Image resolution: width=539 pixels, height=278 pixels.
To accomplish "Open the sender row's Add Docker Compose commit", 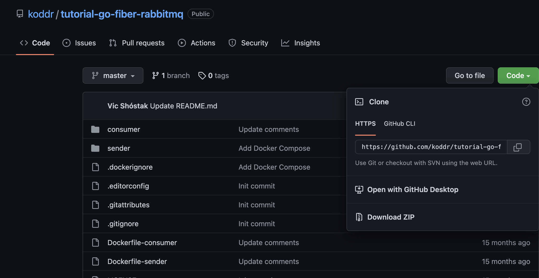I will coord(274,148).
